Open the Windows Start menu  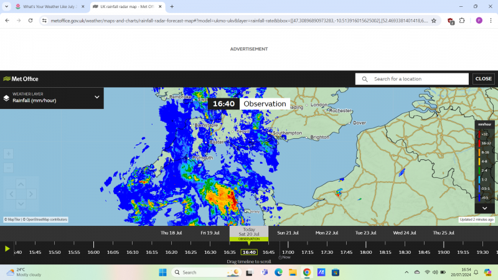tap(163, 273)
